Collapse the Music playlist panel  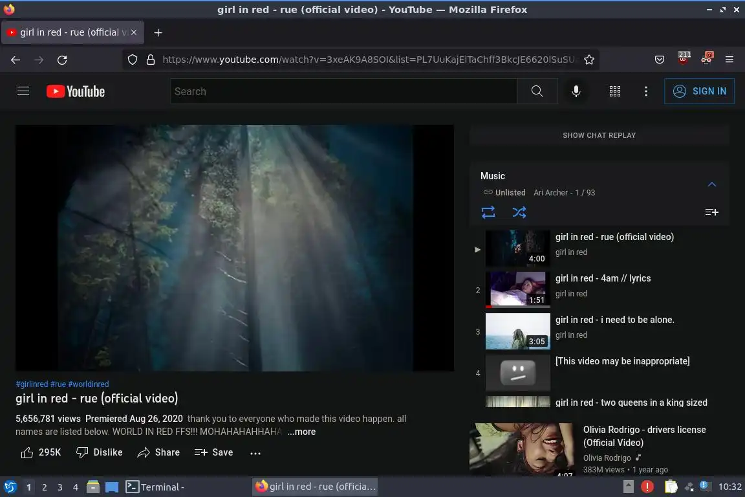(712, 184)
